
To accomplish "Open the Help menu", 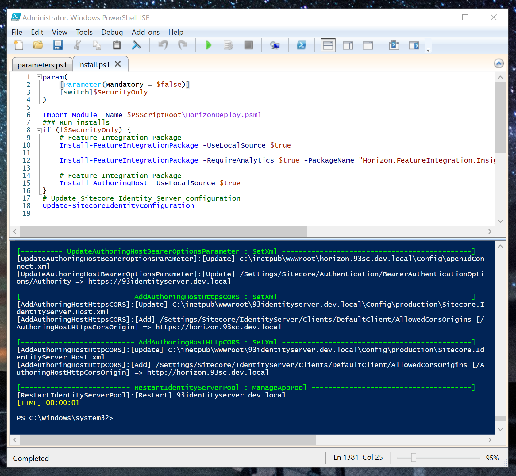I will click(176, 32).
